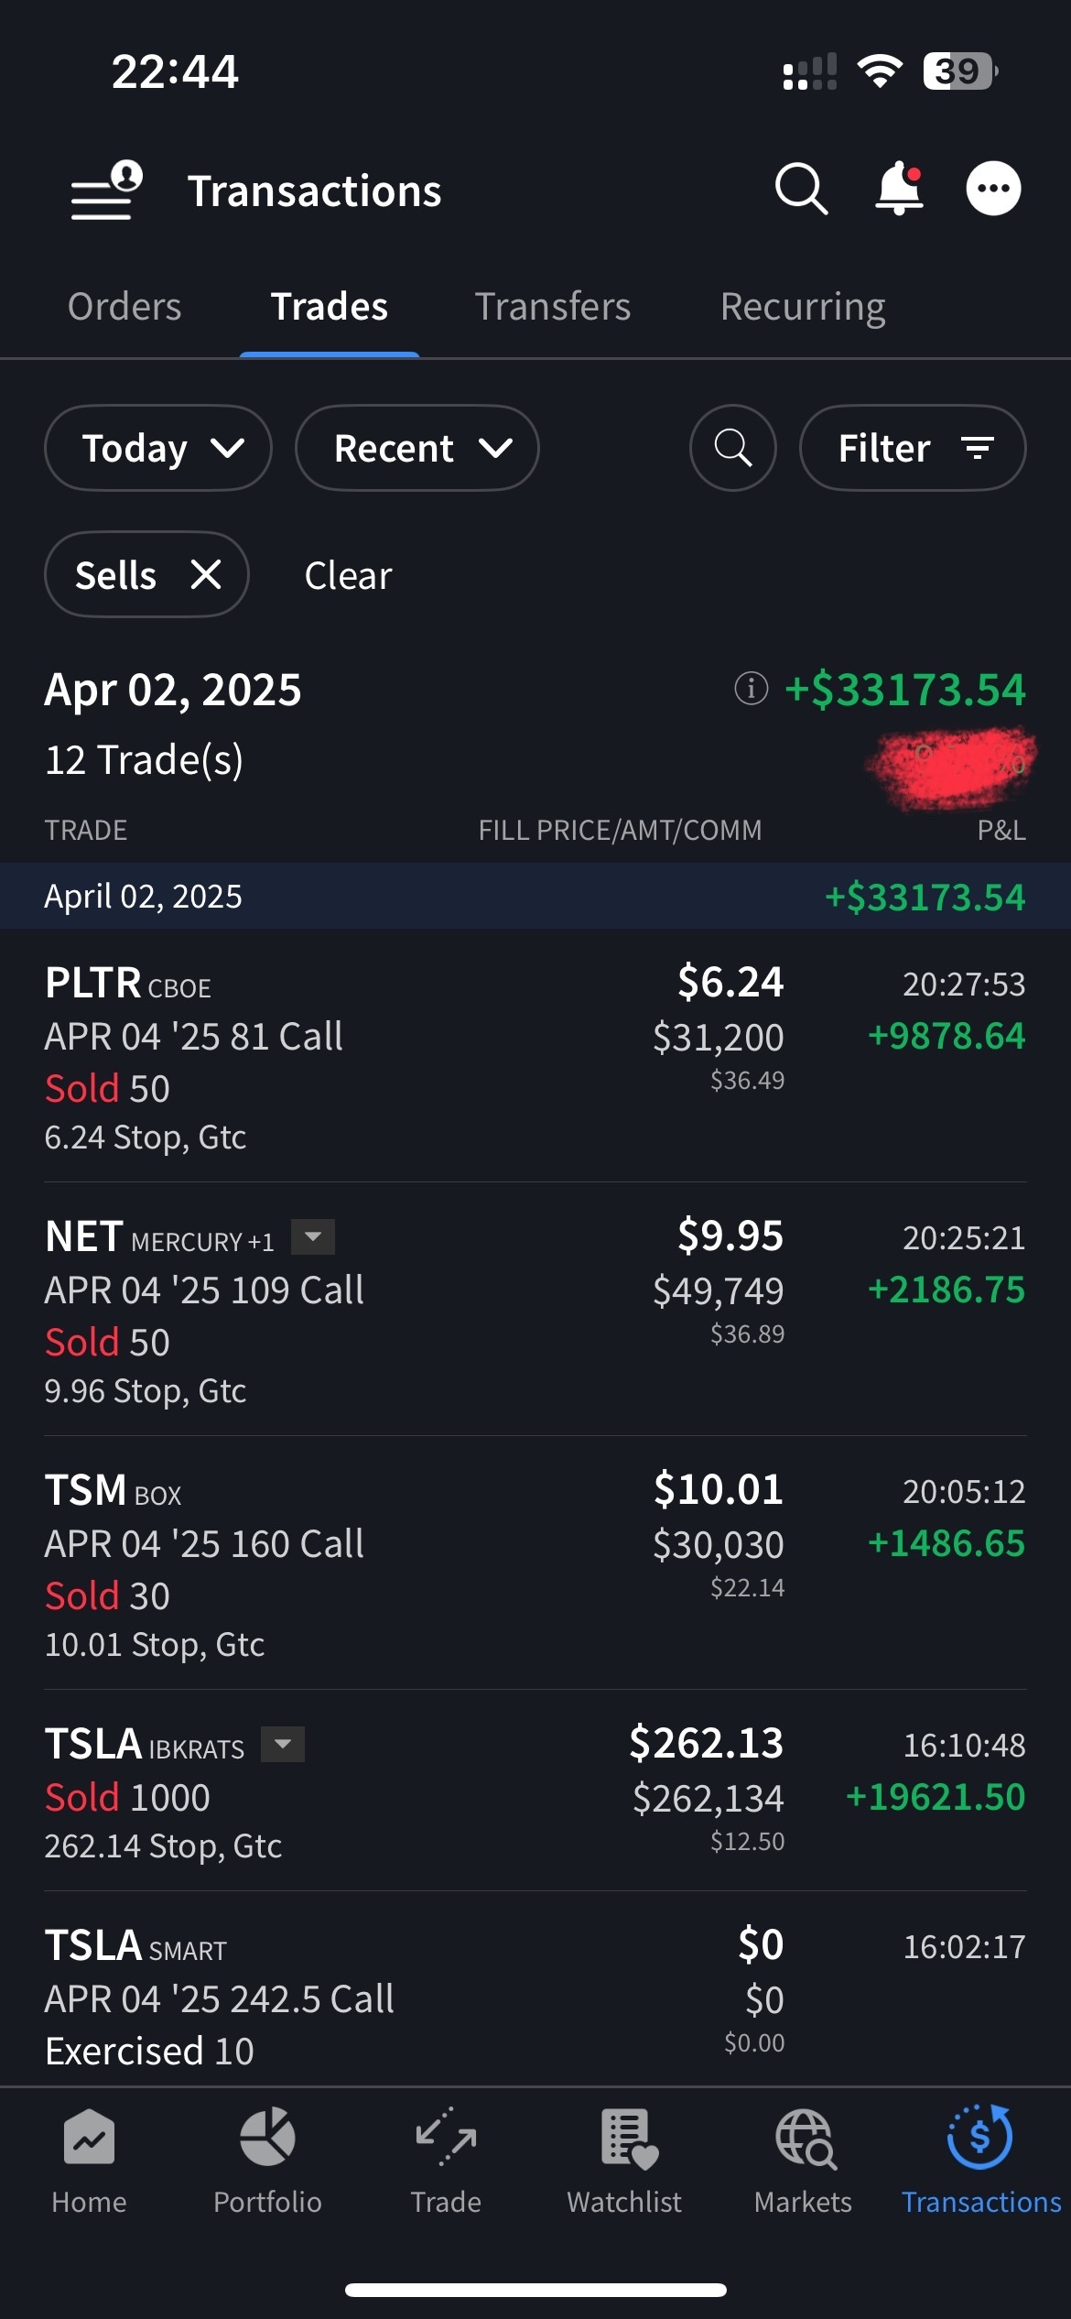Screen dimensions: 1071x2319
Task: Switch to the Transfers tab
Action: (553, 307)
